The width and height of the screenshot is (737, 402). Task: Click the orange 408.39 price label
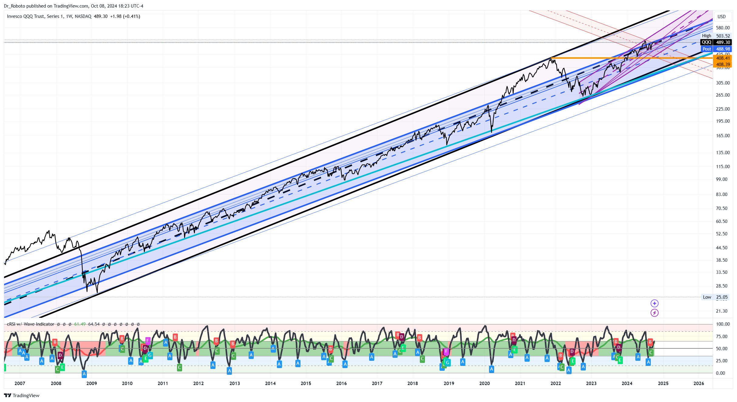722,65
